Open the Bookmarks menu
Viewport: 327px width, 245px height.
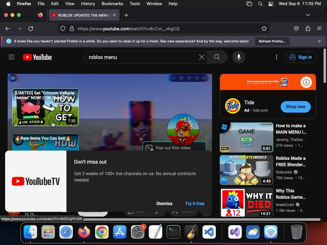(x=112, y=4)
